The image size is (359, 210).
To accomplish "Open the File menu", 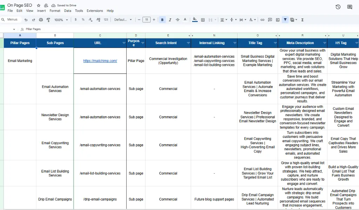I will [10, 11].
